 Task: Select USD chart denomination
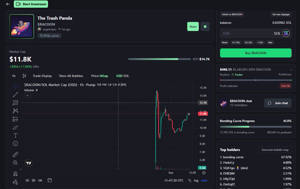(119, 76)
